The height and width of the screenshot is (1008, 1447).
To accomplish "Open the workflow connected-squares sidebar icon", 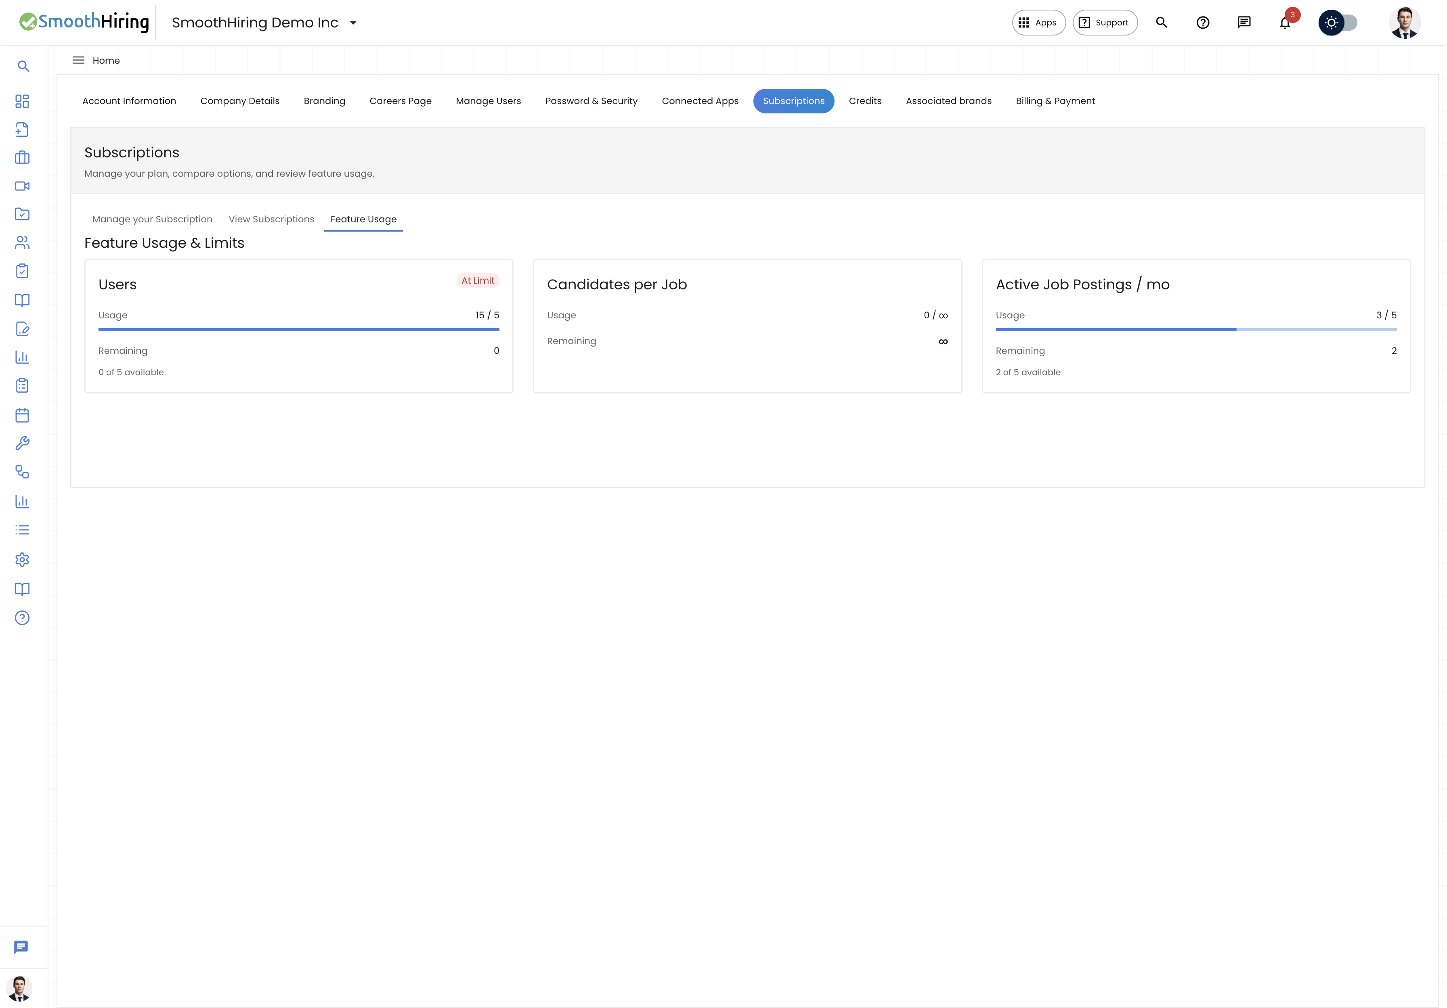I will [x=22, y=472].
